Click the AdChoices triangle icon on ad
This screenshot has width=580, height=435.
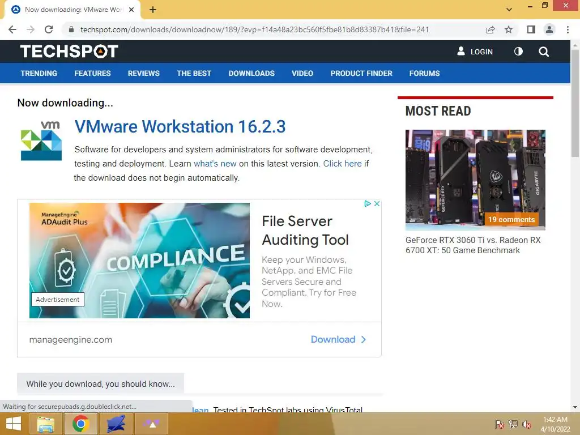[x=367, y=203]
